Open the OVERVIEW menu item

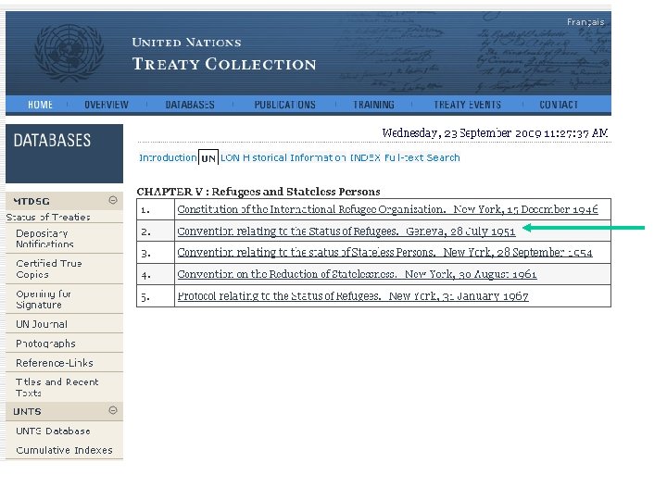click(107, 105)
